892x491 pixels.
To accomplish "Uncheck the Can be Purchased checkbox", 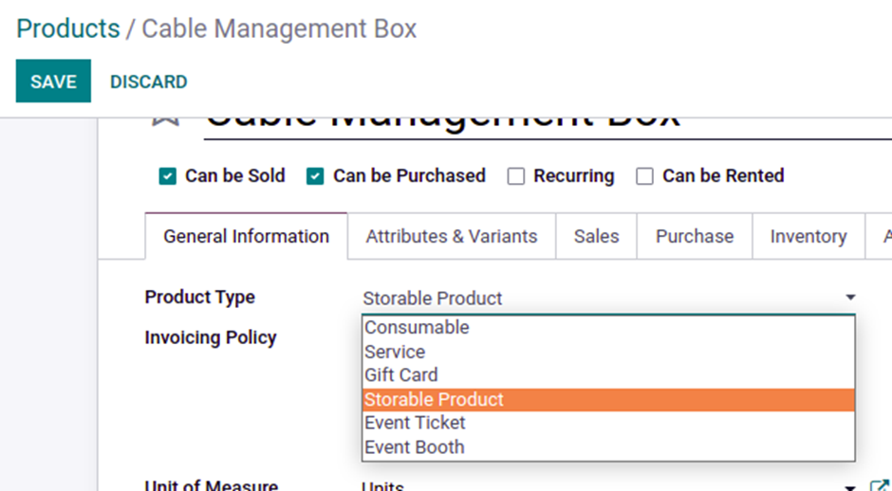I will 316,176.
